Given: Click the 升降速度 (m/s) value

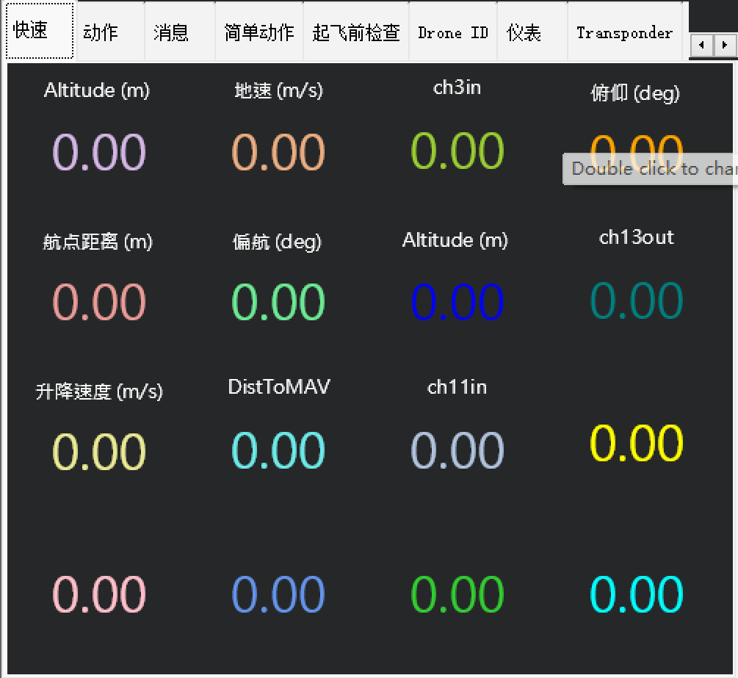Looking at the screenshot, I should click(99, 452).
